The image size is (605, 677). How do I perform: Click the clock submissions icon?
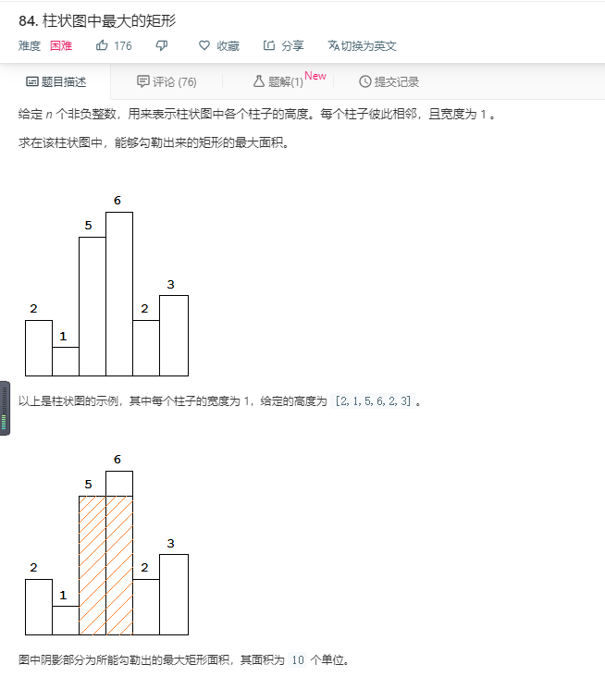[x=364, y=81]
